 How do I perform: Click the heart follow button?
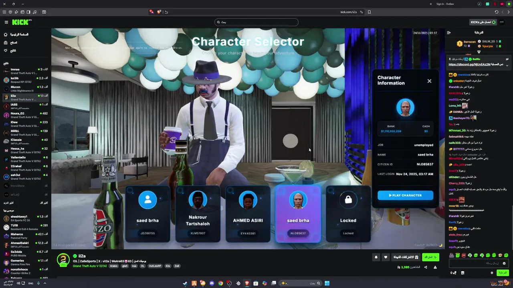pyautogui.click(x=386, y=257)
